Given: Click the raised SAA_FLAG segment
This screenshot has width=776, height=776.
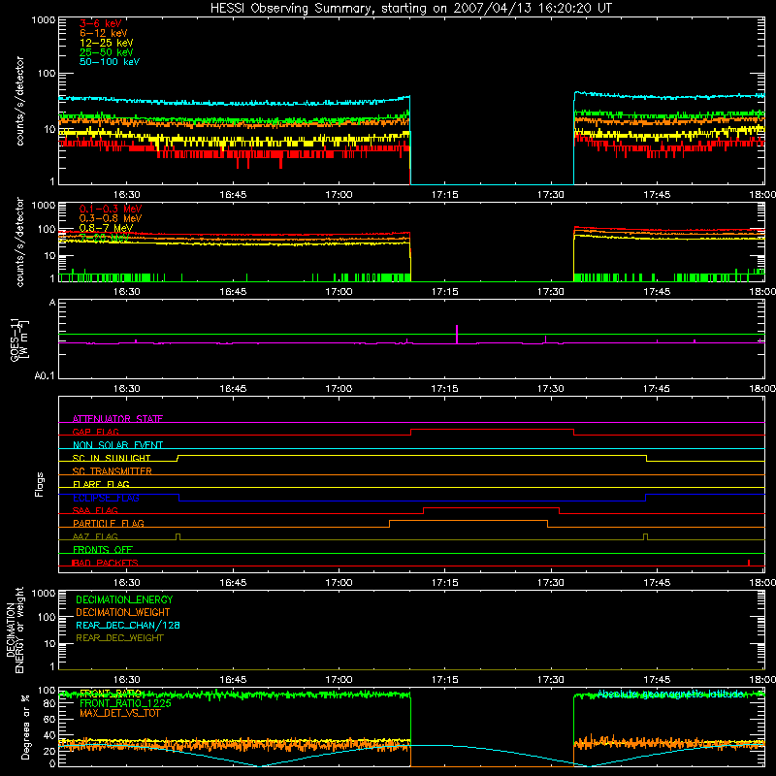Looking at the screenshot, I should [492, 508].
